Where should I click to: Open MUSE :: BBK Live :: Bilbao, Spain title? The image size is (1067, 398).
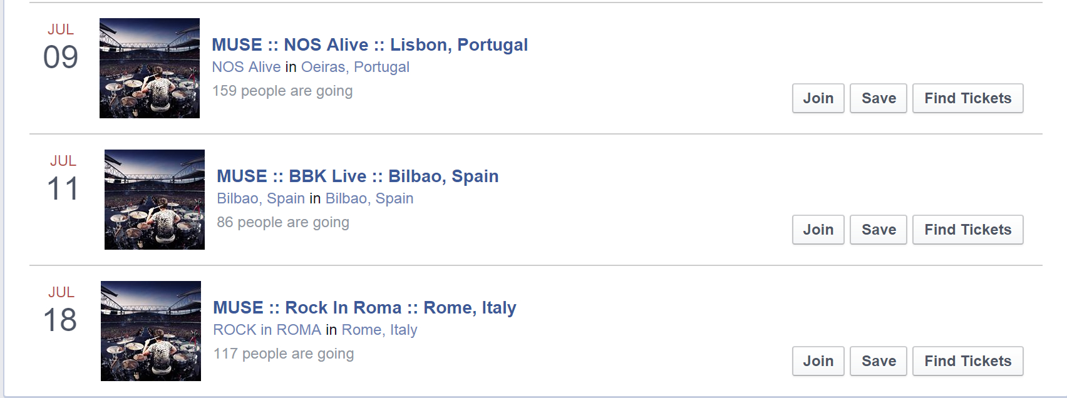[x=358, y=176]
